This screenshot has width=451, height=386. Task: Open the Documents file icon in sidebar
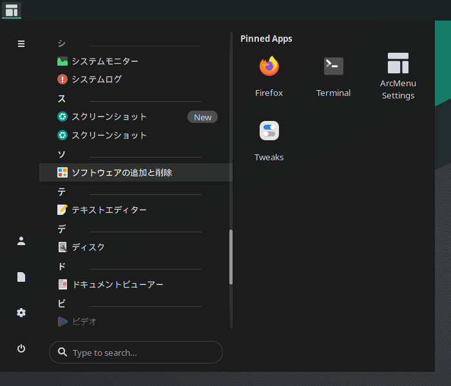[x=21, y=277]
